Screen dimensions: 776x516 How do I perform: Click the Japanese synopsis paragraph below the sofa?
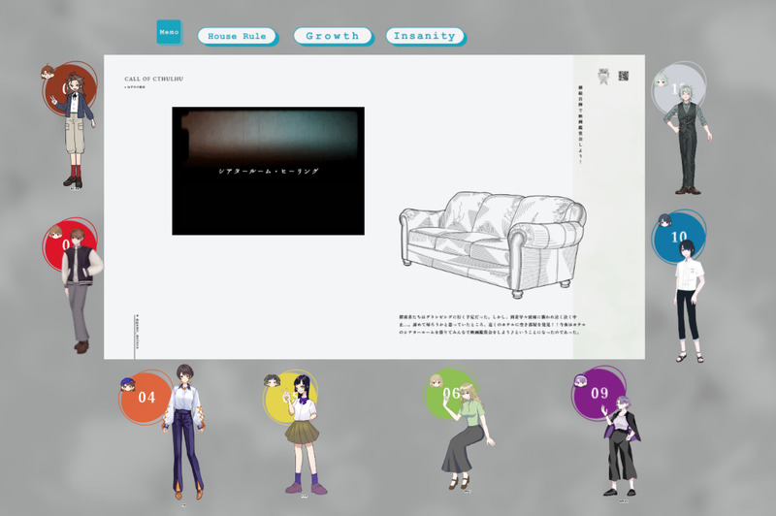coord(493,325)
